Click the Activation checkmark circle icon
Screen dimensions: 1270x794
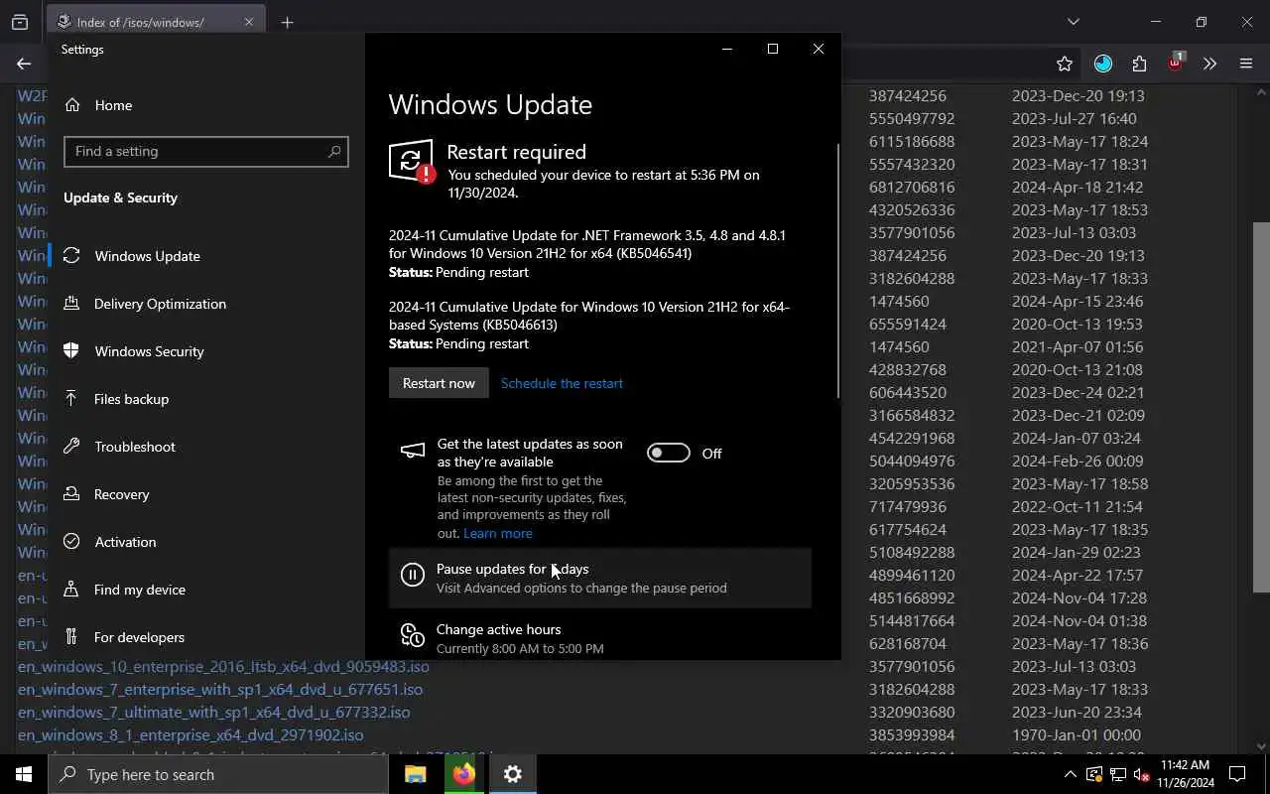pos(71,542)
